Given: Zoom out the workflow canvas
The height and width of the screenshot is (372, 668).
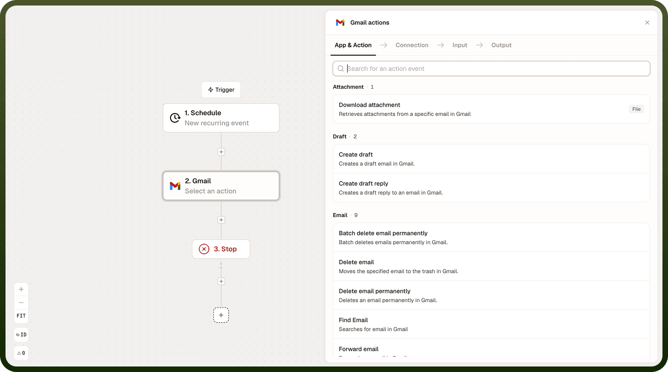Looking at the screenshot, I should coord(21,303).
